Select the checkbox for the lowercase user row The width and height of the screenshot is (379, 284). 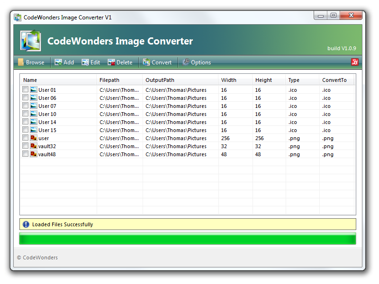(x=26, y=138)
